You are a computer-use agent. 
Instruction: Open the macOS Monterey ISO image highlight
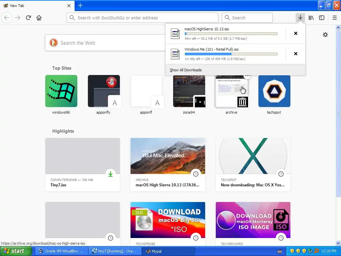(253, 224)
